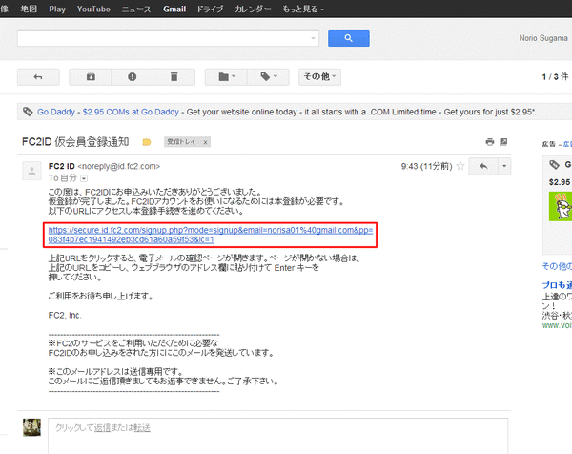Click the FC2ID 仮会員登録通知 subject line
Viewport: 572px width, 454px height.
(x=75, y=141)
